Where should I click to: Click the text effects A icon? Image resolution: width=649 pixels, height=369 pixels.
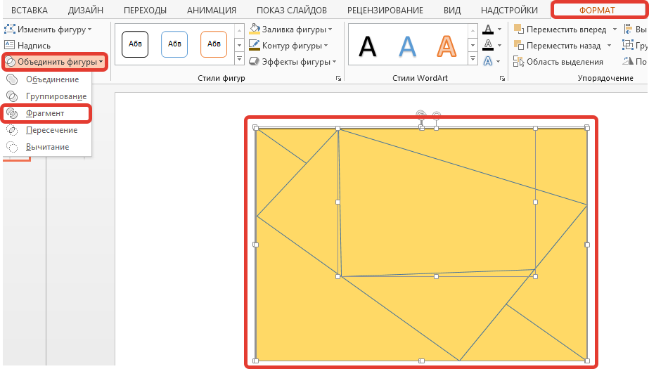(489, 61)
